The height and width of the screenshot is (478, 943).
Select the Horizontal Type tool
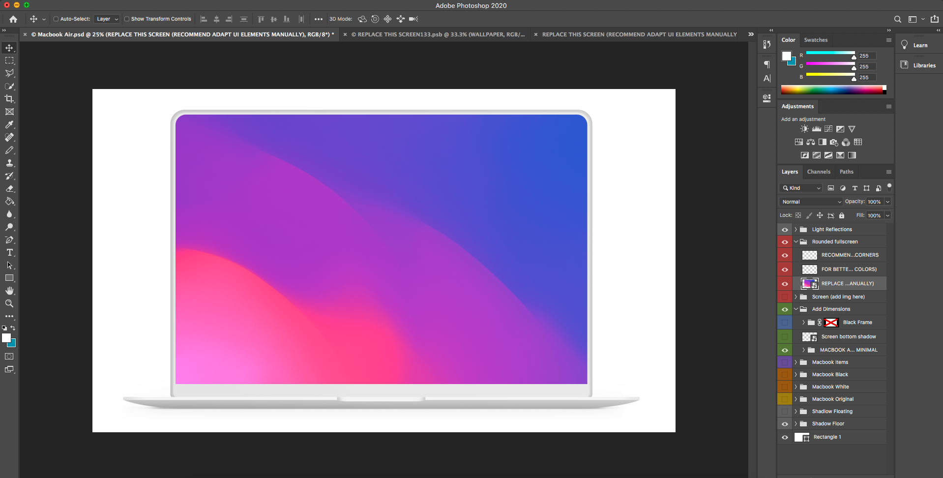point(9,252)
